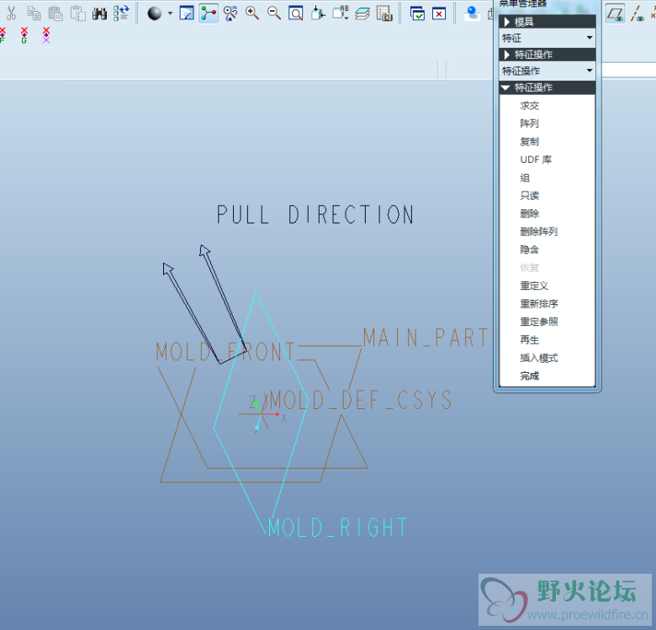Open the 特征 dropdown
The image size is (656, 630).
(x=548, y=38)
